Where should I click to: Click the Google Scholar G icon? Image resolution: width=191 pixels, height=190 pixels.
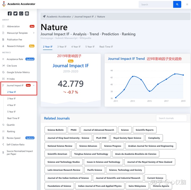click(x=3, y=72)
